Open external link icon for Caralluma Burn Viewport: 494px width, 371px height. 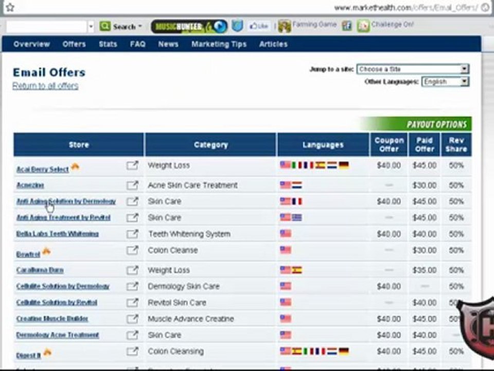tap(132, 270)
